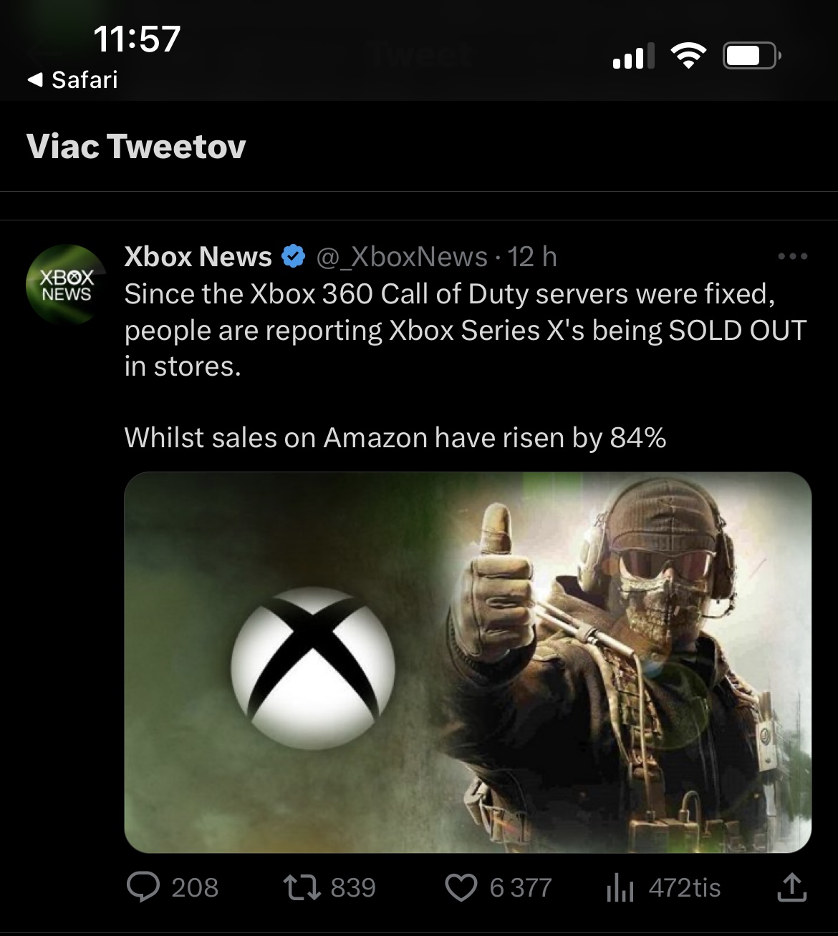Open the three-dot more options menu
838x936 pixels.
click(x=793, y=256)
